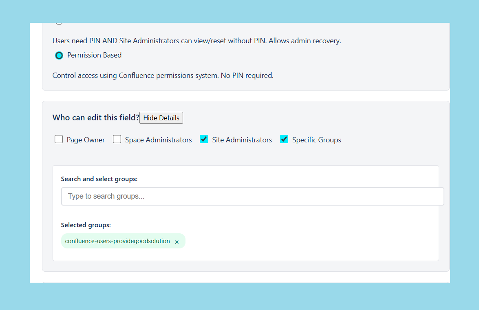Click the confluence-users-providegoodsolution group tag text
This screenshot has width=479, height=310.
coord(117,241)
